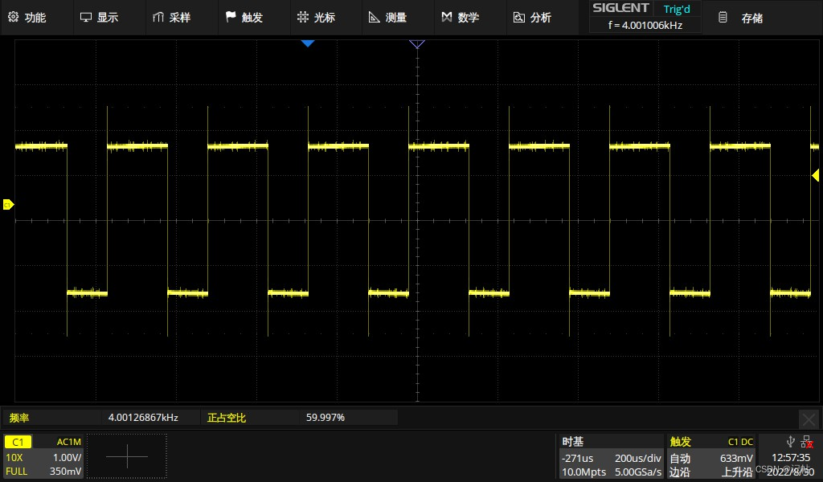Open the 测量 (Measure) menu

(x=388, y=18)
